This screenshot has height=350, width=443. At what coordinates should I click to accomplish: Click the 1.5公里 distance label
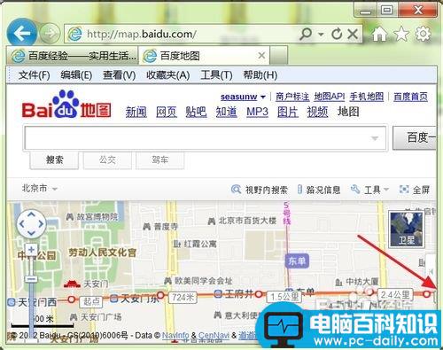pyautogui.click(x=284, y=297)
